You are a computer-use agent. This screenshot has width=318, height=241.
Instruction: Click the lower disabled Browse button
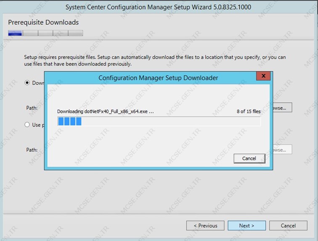[x=283, y=149]
